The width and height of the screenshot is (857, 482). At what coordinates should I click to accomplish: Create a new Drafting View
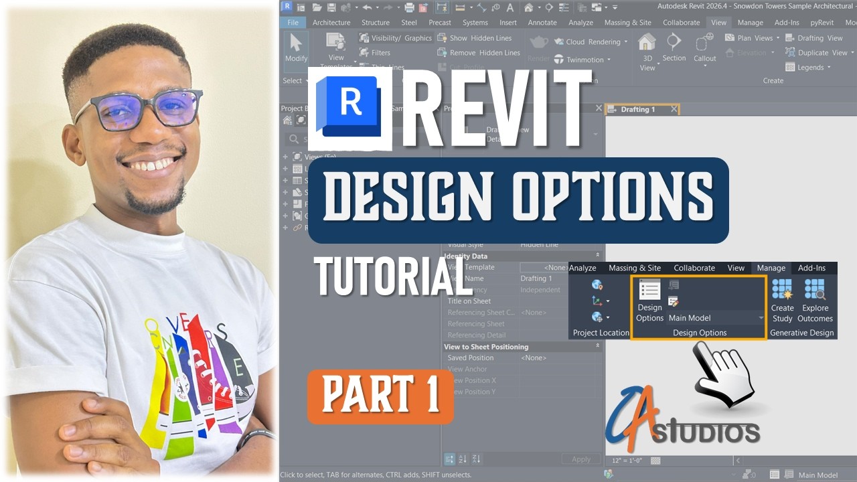[814, 38]
